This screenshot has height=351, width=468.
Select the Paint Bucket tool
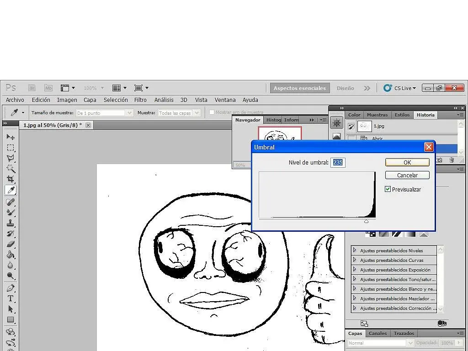(11, 255)
